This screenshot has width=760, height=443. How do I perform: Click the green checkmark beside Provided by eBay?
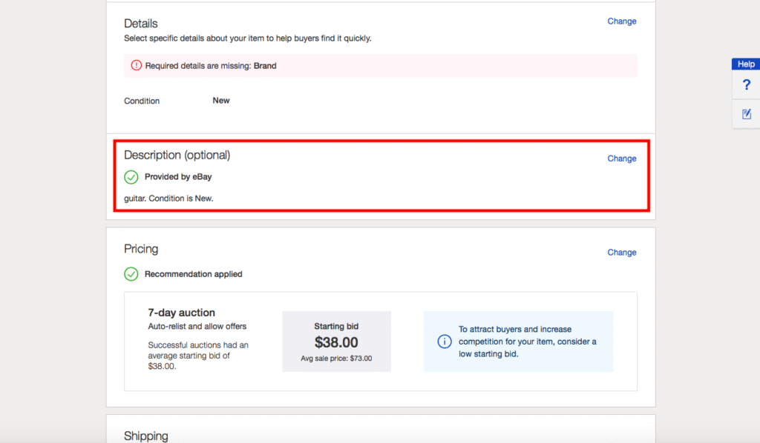(x=131, y=177)
